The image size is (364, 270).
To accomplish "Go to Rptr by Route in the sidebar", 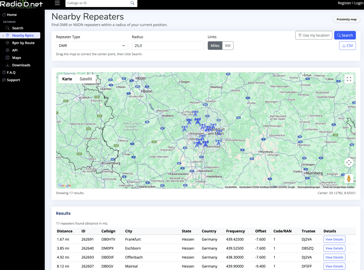I will coord(23,43).
